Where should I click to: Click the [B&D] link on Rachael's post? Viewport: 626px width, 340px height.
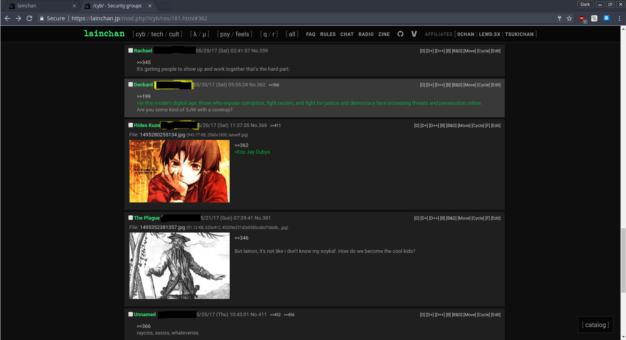point(457,51)
